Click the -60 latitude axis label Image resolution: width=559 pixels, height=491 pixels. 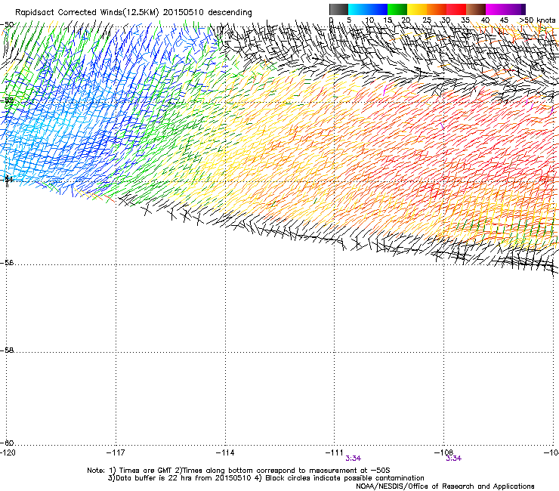point(7,443)
